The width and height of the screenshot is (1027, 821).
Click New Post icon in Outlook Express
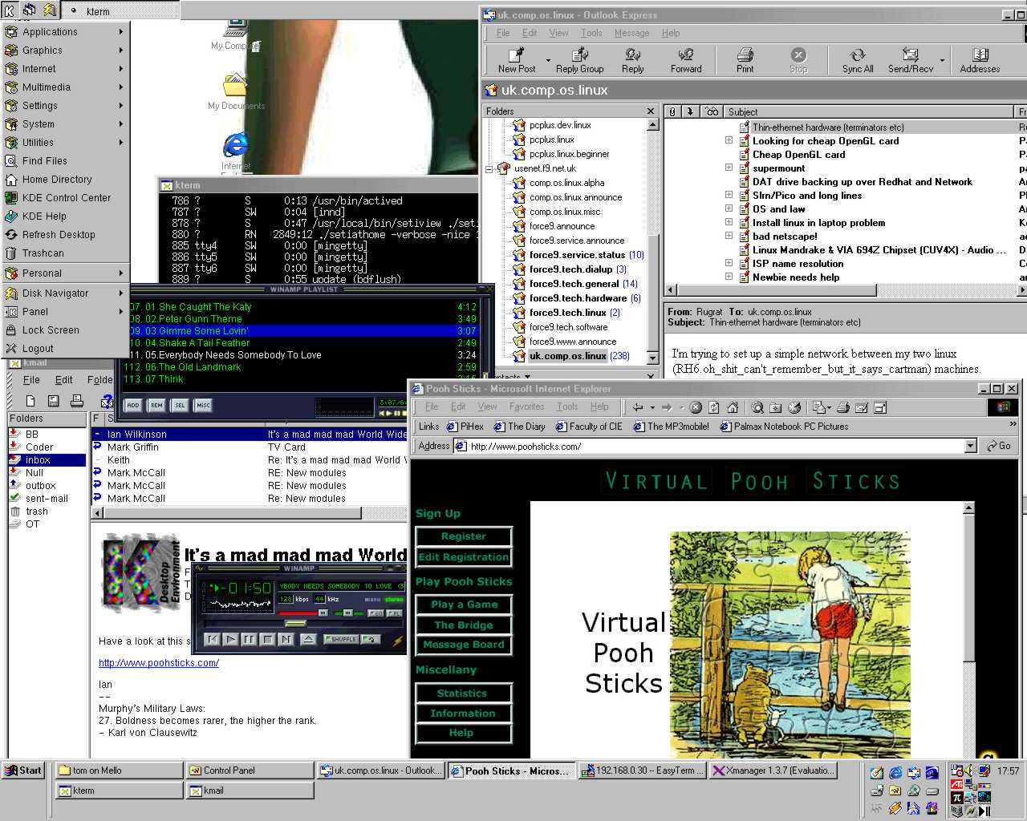(x=517, y=60)
